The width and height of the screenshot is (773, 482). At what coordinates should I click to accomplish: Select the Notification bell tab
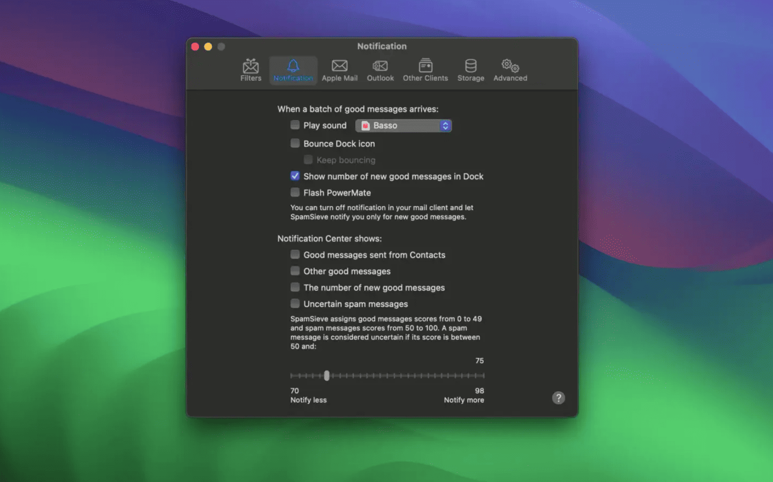293,70
